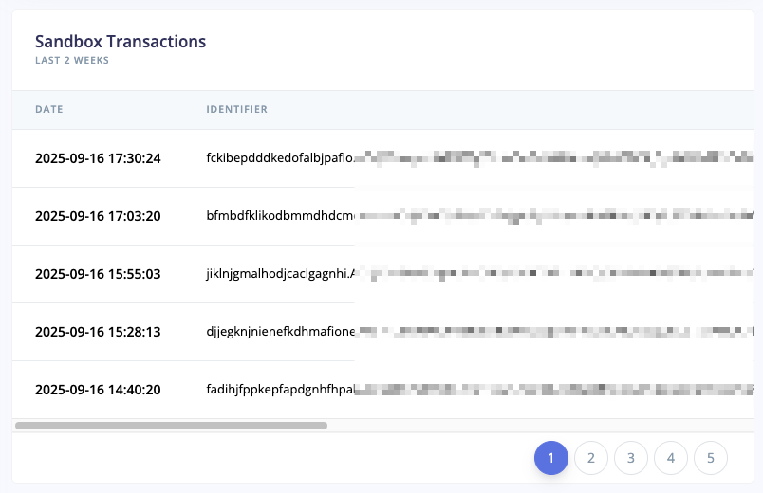Click the IDENTIFIER column header
The width and height of the screenshot is (763, 493).
[236, 110]
